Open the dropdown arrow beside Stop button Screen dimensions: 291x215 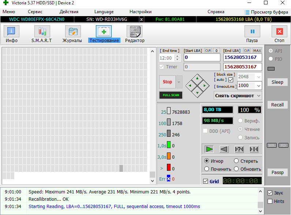tap(179, 82)
